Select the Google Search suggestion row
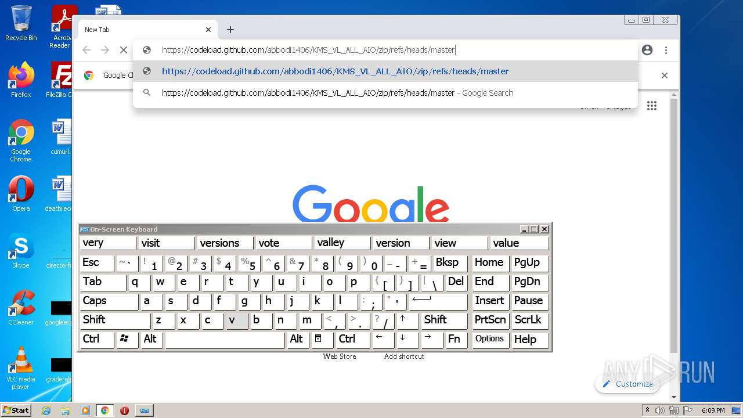 [x=385, y=93]
